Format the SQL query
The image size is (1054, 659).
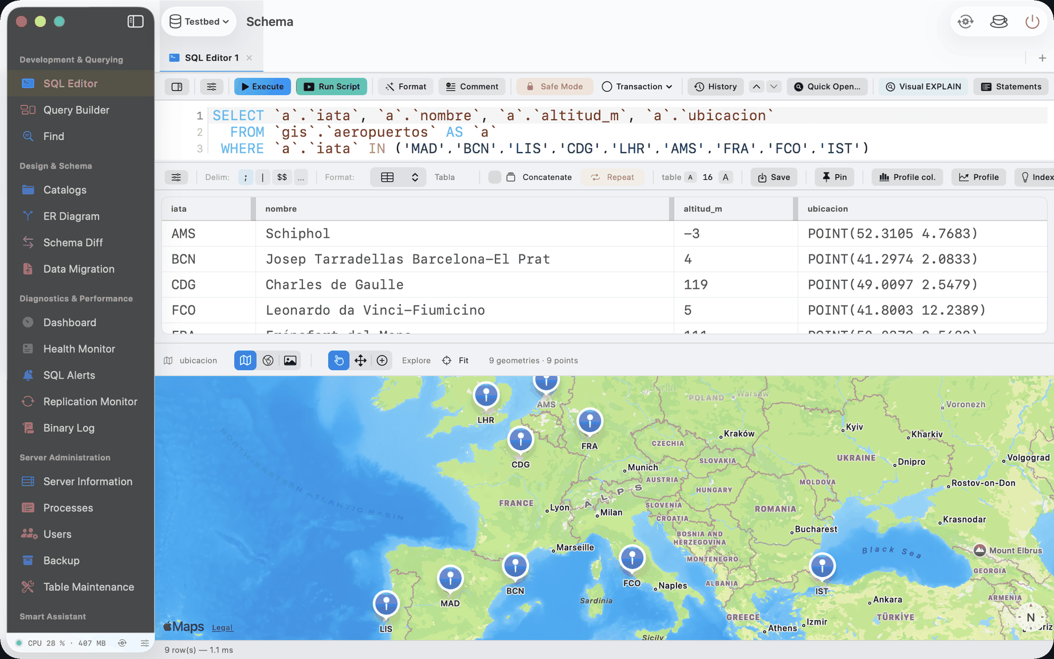point(406,87)
